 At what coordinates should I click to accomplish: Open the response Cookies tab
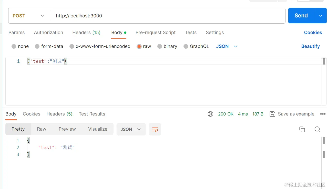tap(32, 114)
